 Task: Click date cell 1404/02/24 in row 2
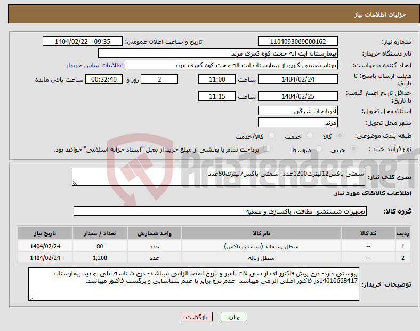click(45, 258)
